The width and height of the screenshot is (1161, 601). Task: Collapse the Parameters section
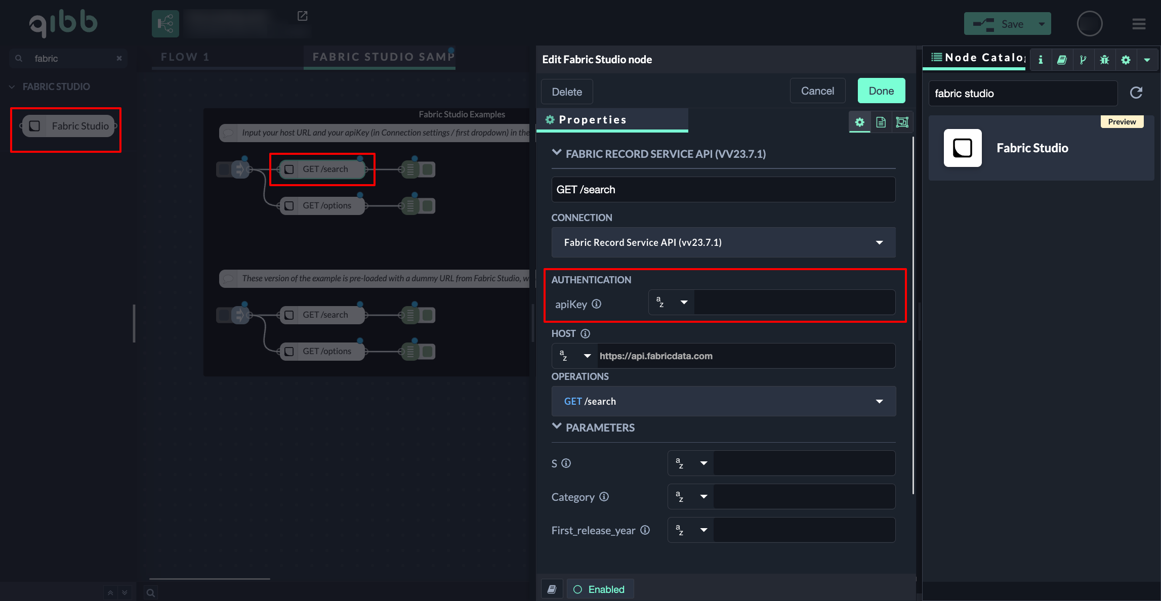(x=557, y=427)
